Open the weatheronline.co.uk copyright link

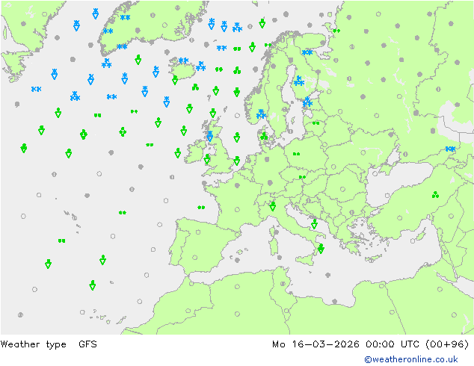point(411,359)
